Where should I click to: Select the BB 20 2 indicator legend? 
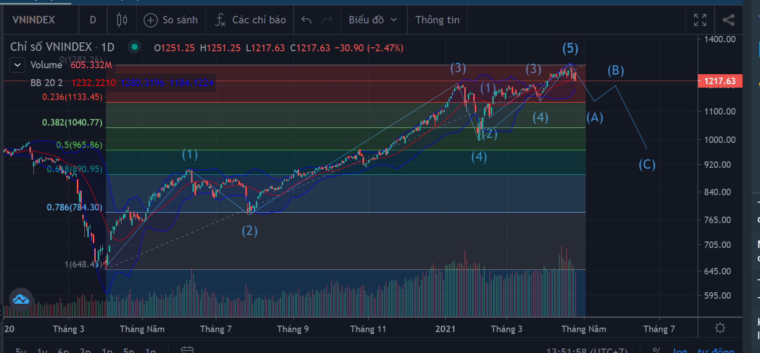point(46,83)
